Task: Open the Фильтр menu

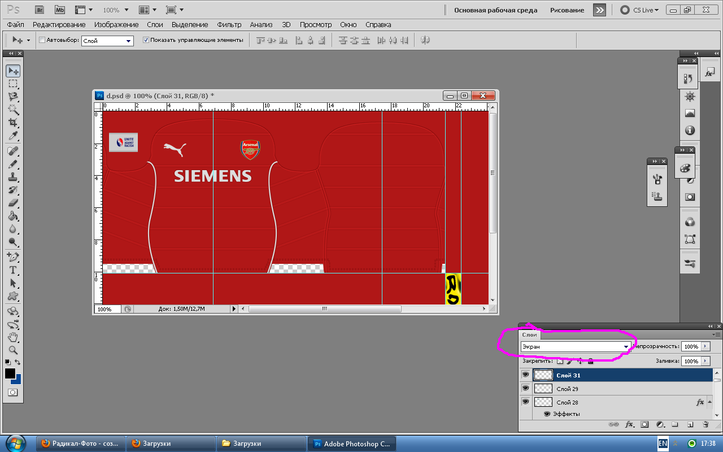Action: [229, 24]
